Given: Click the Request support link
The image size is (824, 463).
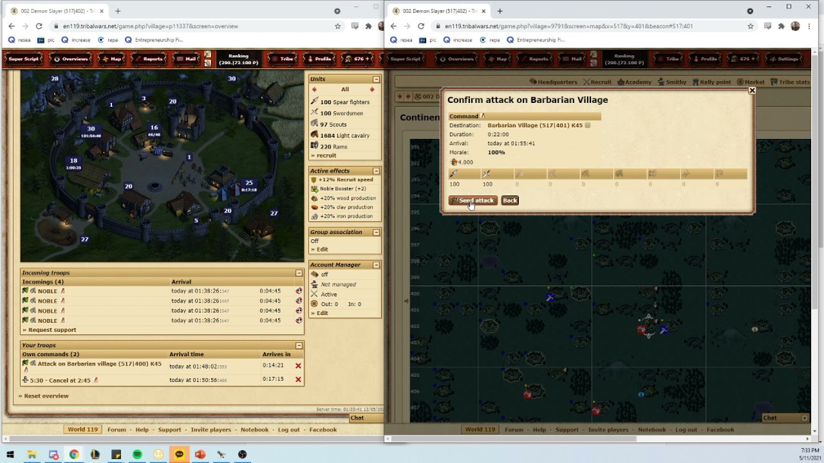Looking at the screenshot, I should tap(52, 330).
